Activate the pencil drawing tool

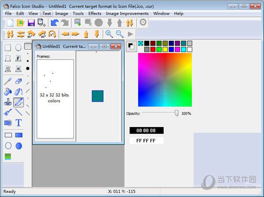pos(18,102)
